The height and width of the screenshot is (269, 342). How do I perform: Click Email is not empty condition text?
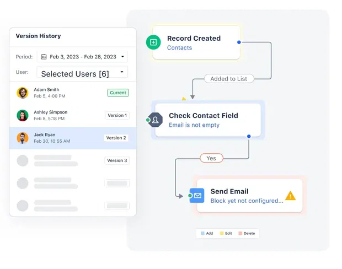[194, 125]
